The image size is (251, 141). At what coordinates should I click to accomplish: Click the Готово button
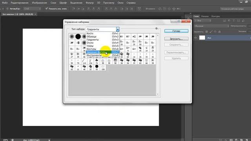[176, 31]
